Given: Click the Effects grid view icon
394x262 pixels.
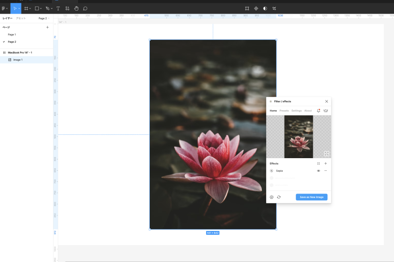Looking at the screenshot, I should pyautogui.click(x=319, y=164).
